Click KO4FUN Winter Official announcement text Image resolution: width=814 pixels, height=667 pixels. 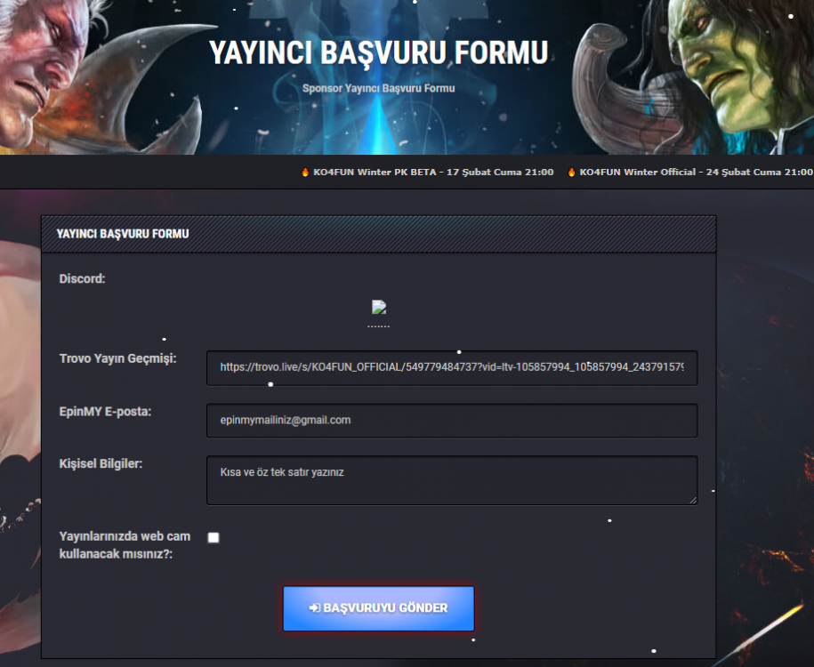[x=697, y=172]
